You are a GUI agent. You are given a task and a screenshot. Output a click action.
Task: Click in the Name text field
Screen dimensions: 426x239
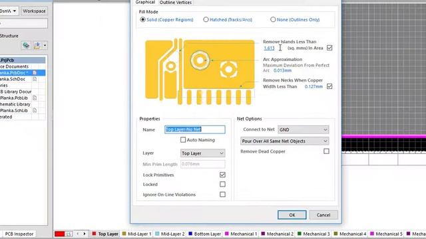195,129
